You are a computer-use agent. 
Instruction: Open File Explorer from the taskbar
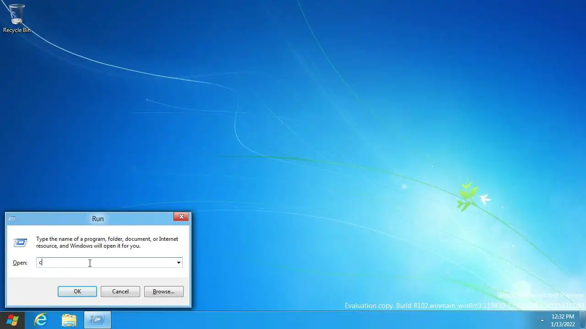coord(69,320)
